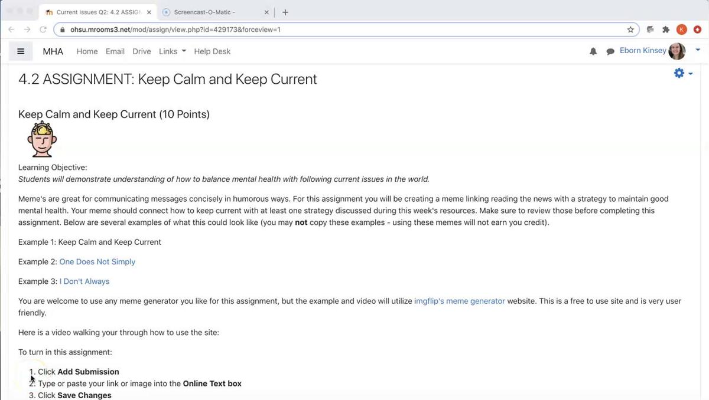The width and height of the screenshot is (709, 400).
Task: Go to Home in the navigation bar
Action: click(x=87, y=51)
